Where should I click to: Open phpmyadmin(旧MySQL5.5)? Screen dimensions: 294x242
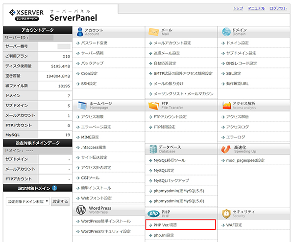[x=179, y=191]
